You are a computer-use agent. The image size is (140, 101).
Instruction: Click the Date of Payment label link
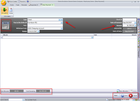116,22
